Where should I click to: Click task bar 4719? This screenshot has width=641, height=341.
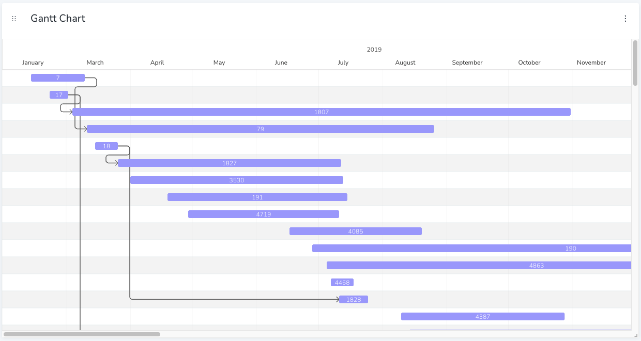tap(264, 214)
